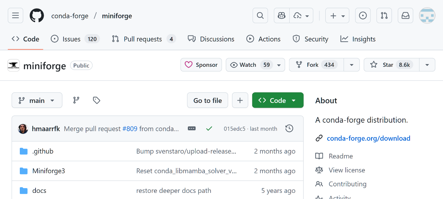The width and height of the screenshot is (443, 199).
Task: Open the search magnifier icon
Action: click(x=260, y=16)
